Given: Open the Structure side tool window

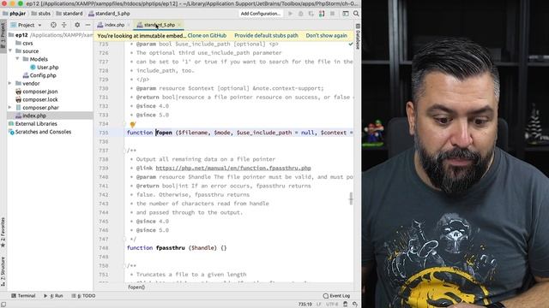Looking at the screenshot, I should pos(3,271).
